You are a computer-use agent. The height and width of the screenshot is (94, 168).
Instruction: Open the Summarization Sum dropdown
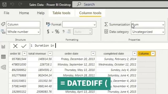(x=148, y=24)
